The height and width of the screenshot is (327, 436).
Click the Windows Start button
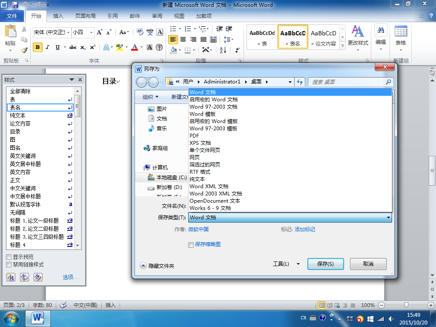coord(11,319)
